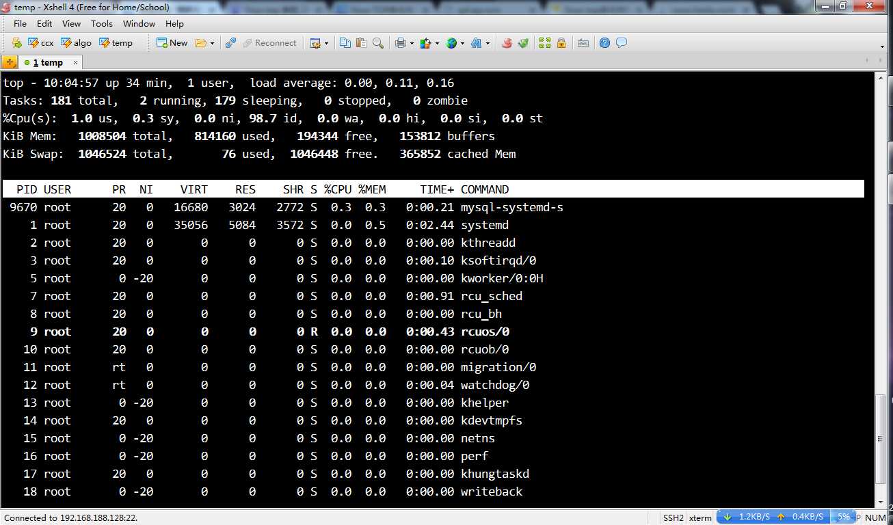Click the color scheme icon
This screenshot has width=893, height=525.
coord(425,42)
